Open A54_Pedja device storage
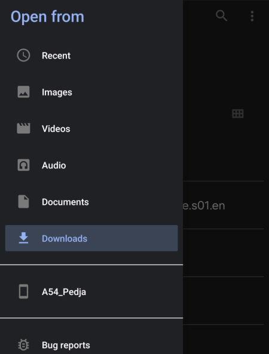Screen dimensions: 269x354 91,291
